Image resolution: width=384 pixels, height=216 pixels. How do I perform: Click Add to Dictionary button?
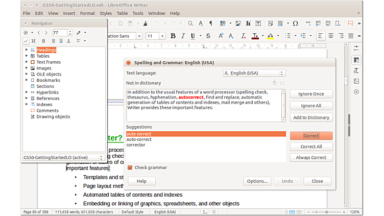[311, 117]
